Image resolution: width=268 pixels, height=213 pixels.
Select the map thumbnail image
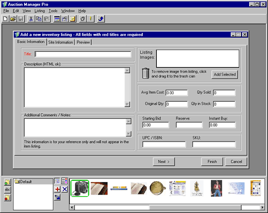[236, 188]
